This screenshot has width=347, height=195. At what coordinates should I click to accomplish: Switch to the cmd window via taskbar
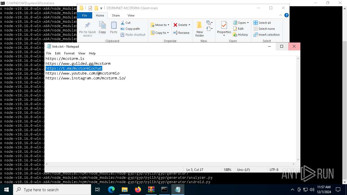point(164,190)
